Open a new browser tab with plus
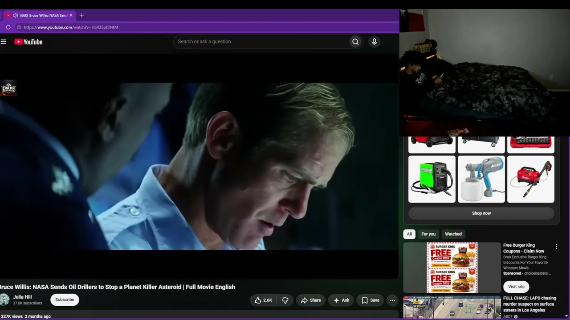This screenshot has height=320, width=570. pos(81,15)
